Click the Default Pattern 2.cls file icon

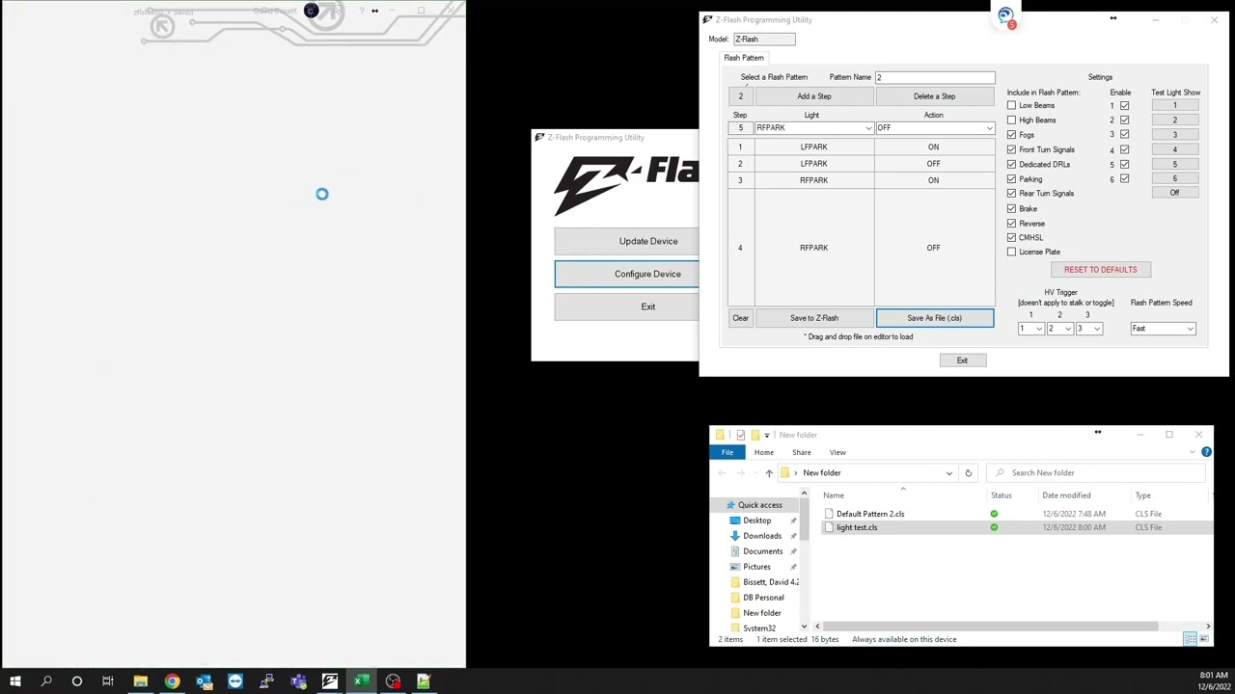click(x=829, y=514)
